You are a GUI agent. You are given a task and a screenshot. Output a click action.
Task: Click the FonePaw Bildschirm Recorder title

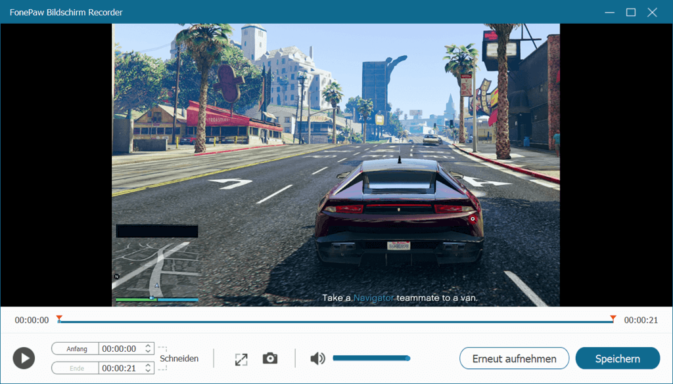(66, 12)
